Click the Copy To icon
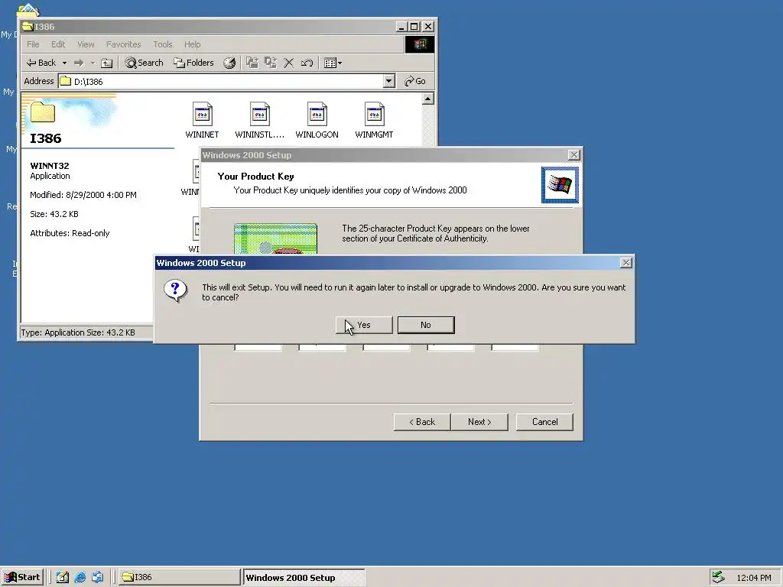Screen dimensions: 783x587 click(x=271, y=63)
